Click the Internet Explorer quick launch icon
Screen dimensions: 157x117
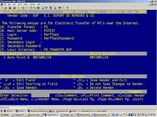(117, 115)
